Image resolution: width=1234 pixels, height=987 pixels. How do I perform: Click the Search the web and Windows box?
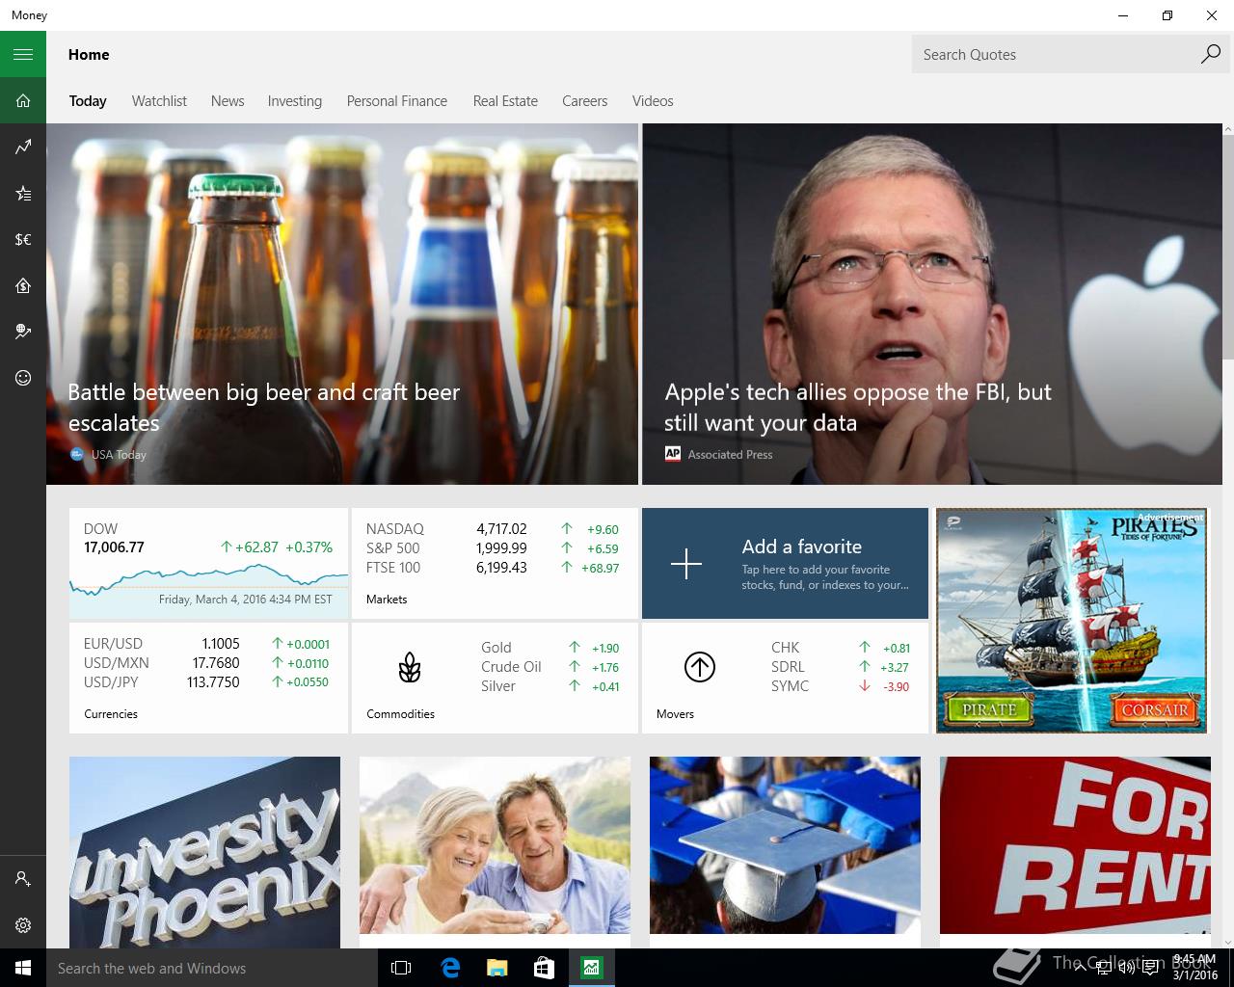coord(212,968)
